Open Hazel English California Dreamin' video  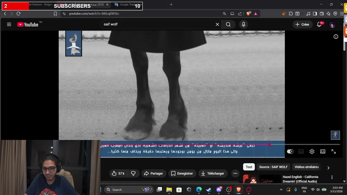click(300, 179)
